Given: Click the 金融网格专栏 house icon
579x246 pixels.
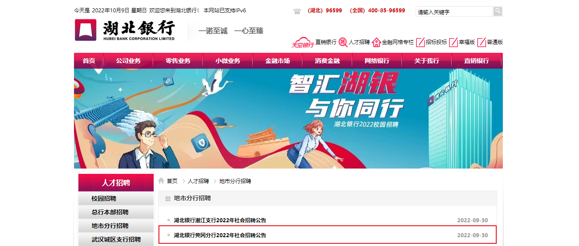Looking at the screenshot, I should (x=376, y=42).
